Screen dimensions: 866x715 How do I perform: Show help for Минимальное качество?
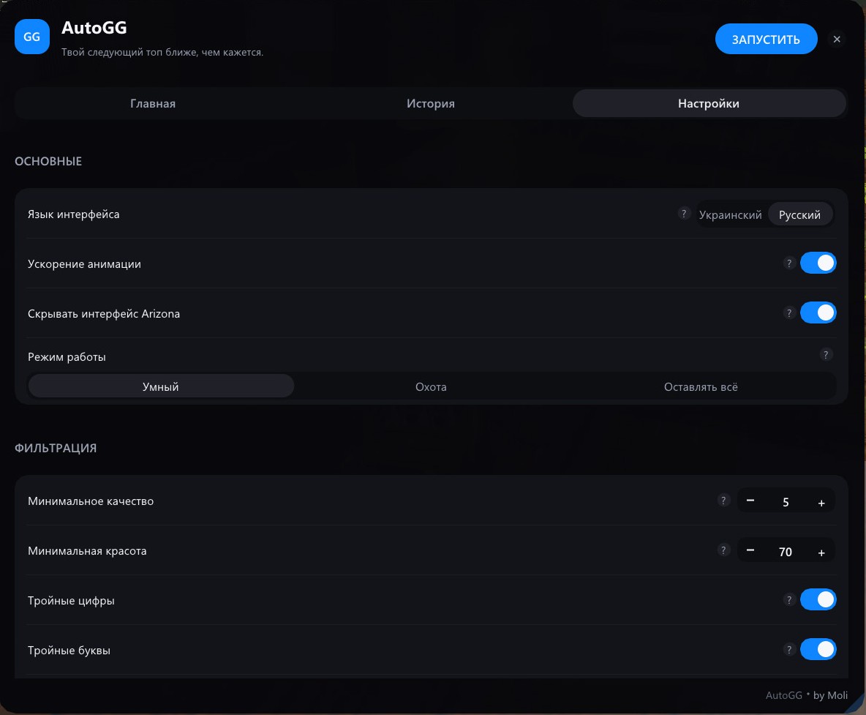click(723, 501)
